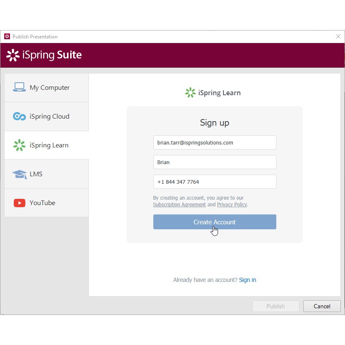Viewport: 345px width, 345px height.
Task: Open the Privacy Policy link
Action: 232,204
